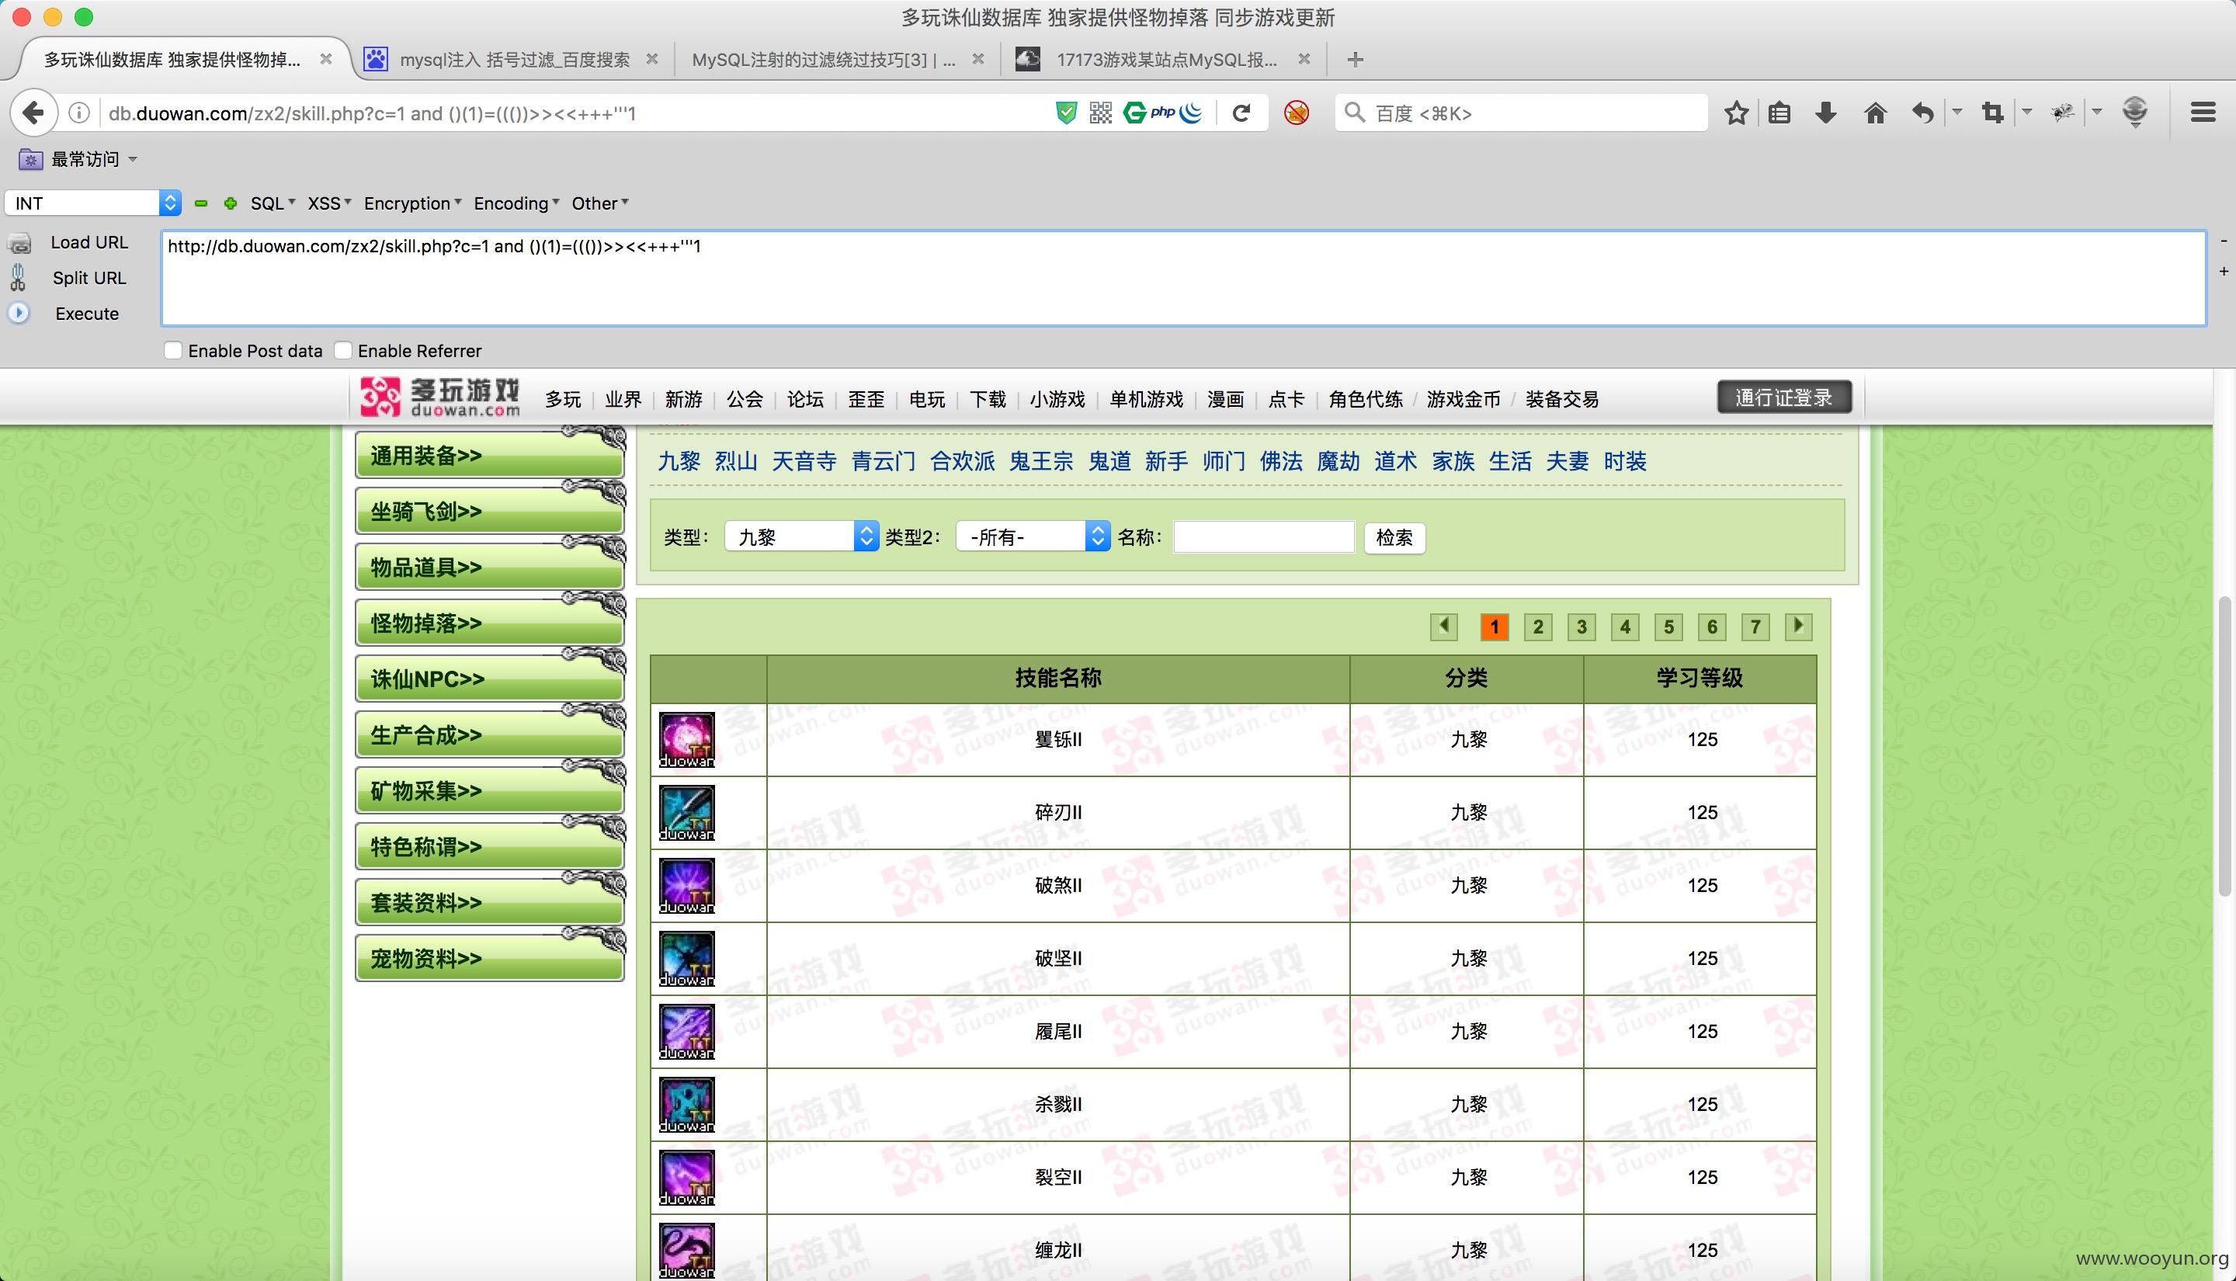The image size is (2236, 1281).
Task: Open new tab with plus icon
Action: tap(1355, 60)
